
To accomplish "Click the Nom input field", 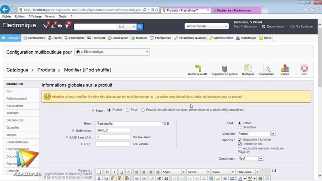I will click(x=129, y=124).
